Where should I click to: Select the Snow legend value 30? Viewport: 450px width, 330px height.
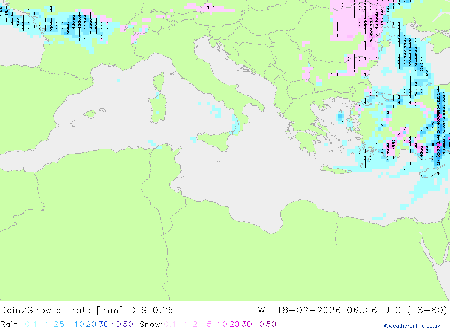pyautogui.click(x=247, y=324)
